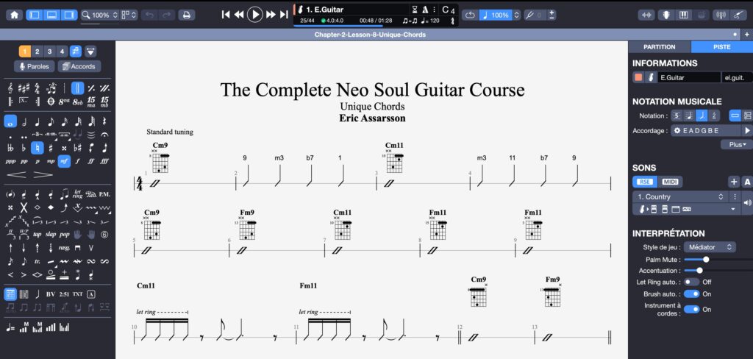Screen dimensions: 753x359
Task: Apply the mezzo-forte (mf) dynamic
Action: [64, 160]
